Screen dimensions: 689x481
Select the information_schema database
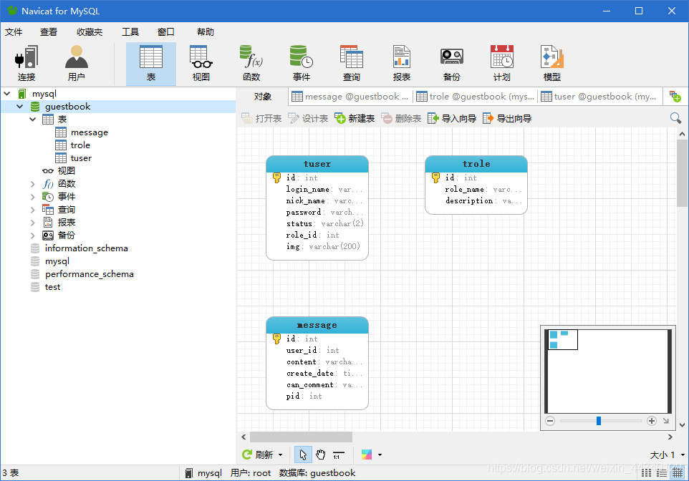coord(86,248)
